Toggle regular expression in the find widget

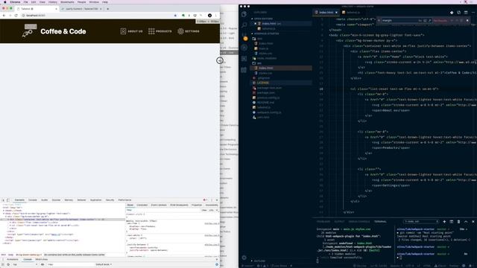429,20
